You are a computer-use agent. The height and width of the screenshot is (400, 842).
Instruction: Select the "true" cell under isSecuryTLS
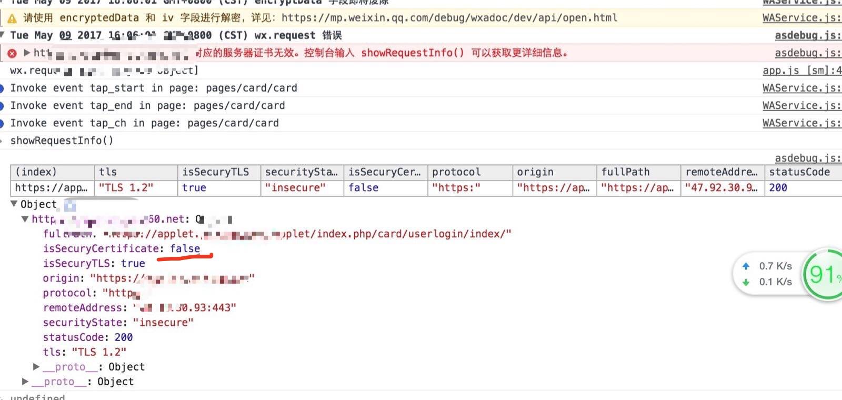(219, 188)
